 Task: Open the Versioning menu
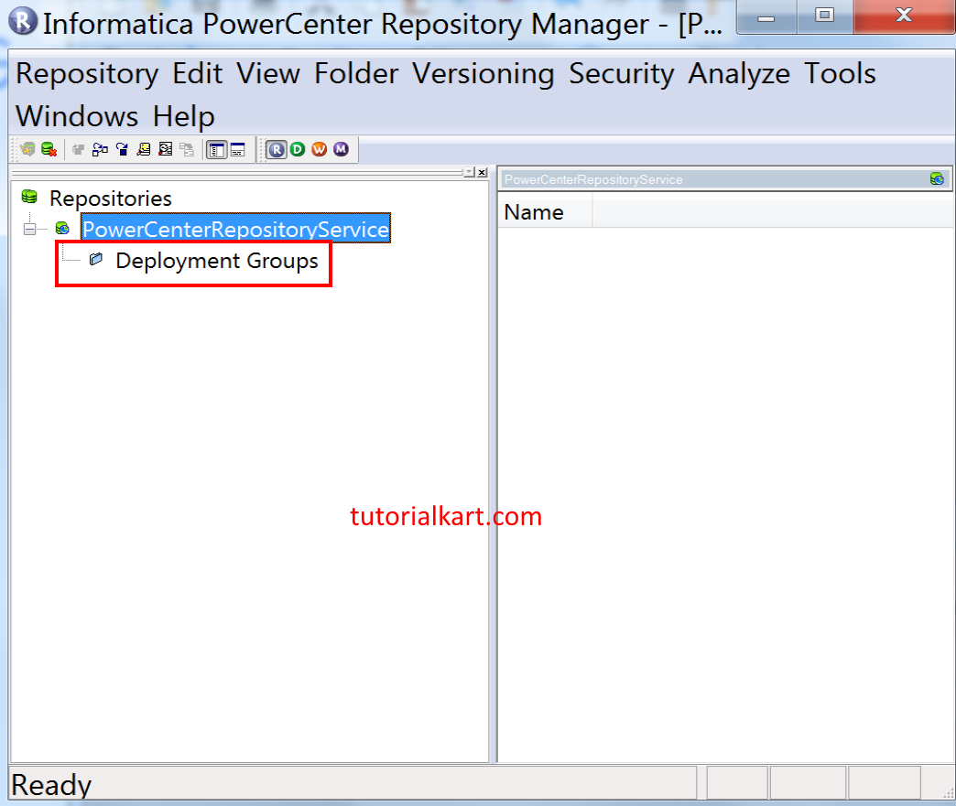click(483, 74)
